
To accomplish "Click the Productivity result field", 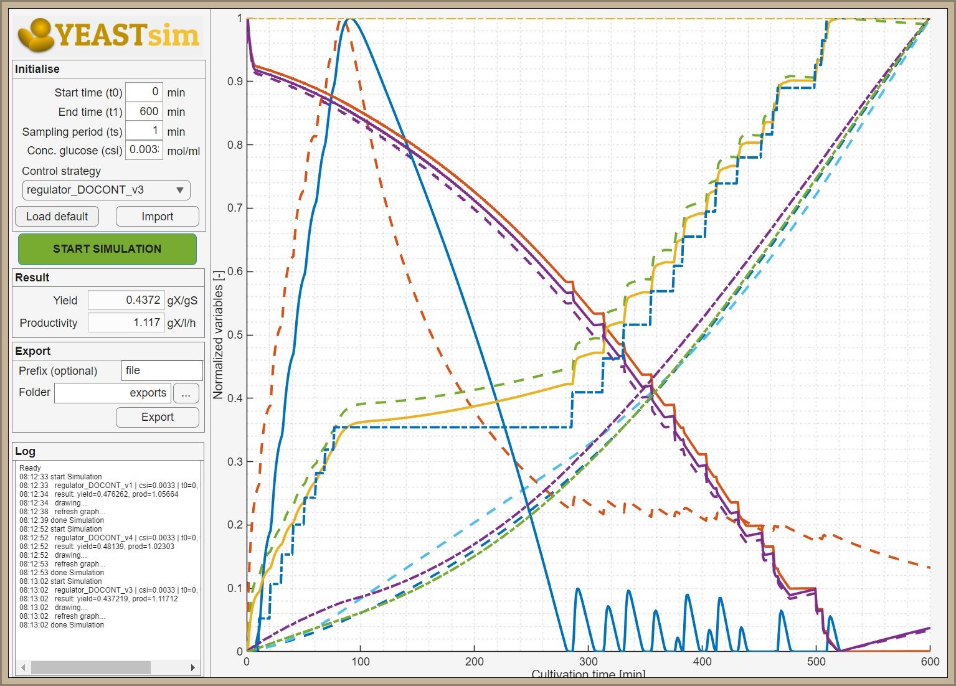I will tap(126, 322).
